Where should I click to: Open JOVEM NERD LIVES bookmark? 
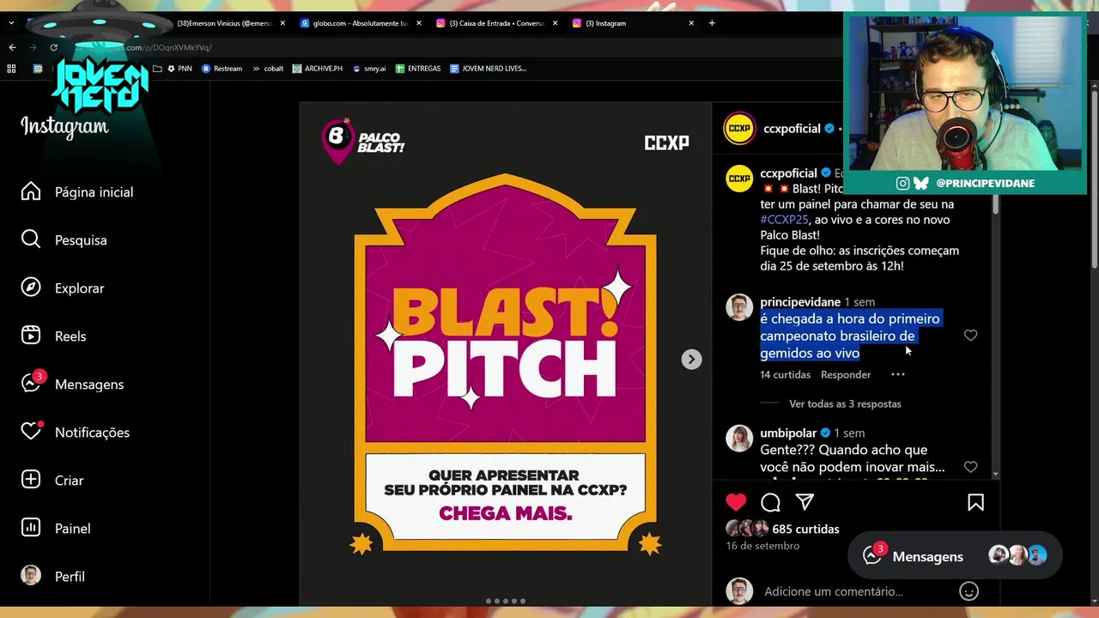(489, 69)
